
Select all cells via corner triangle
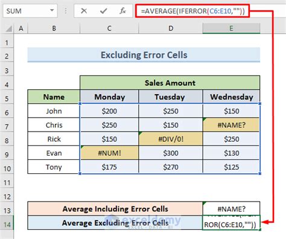pos(8,29)
